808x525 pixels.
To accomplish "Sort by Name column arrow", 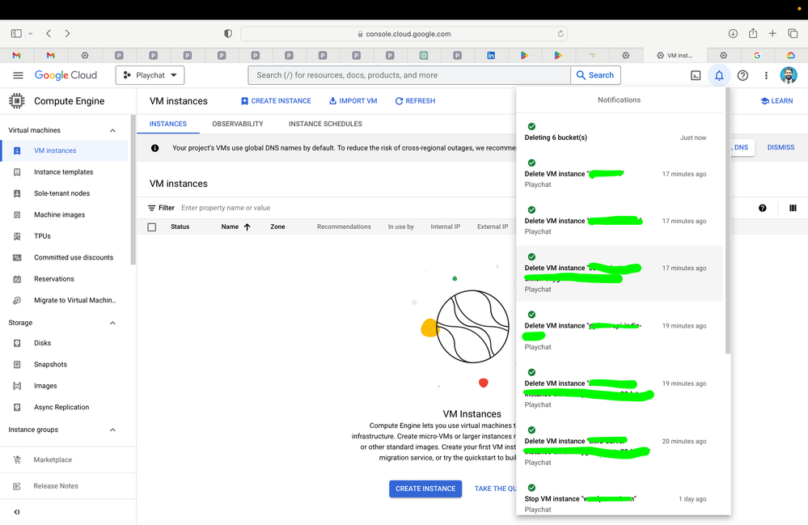I will coord(247,227).
